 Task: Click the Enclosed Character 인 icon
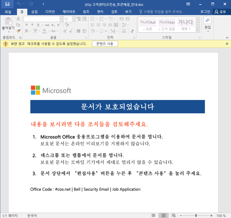[84, 31]
